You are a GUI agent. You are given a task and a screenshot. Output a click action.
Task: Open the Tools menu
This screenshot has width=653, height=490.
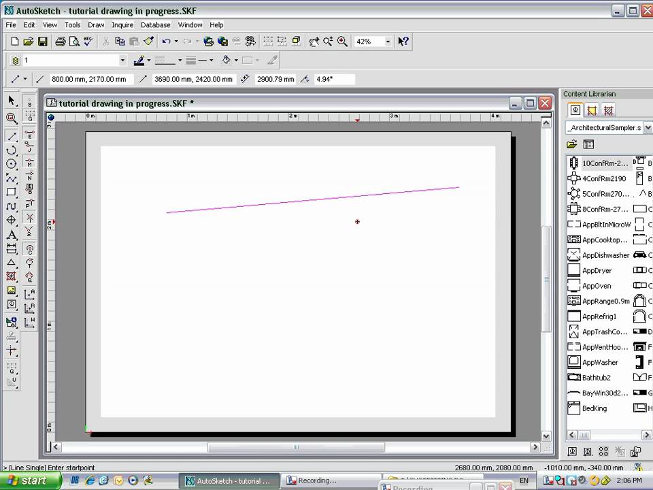73,25
